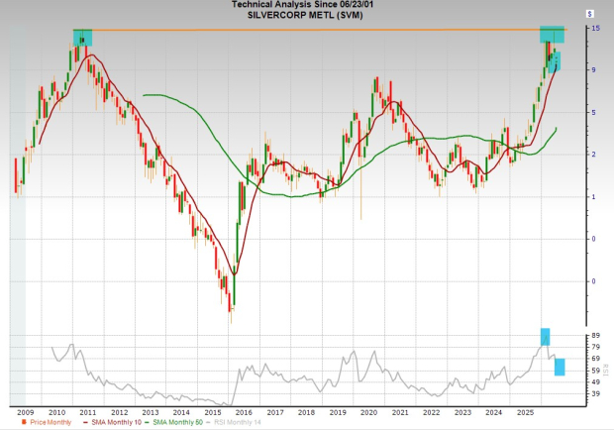The image size is (614, 430).
Task: Click the 69 RSI axis label
Action: pos(595,359)
